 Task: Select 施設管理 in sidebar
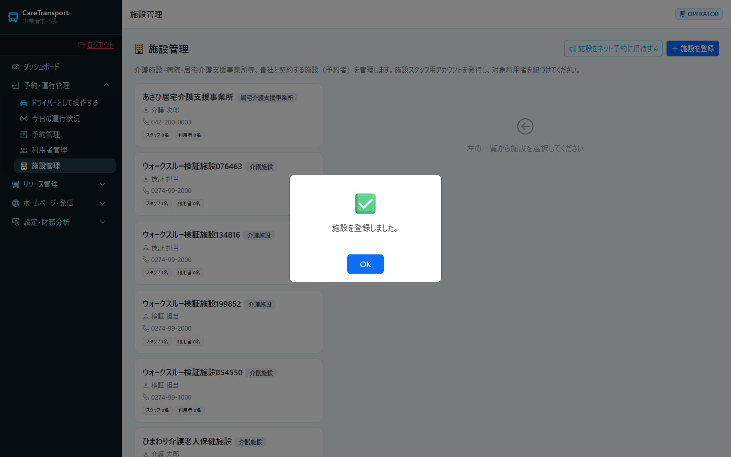65,166
